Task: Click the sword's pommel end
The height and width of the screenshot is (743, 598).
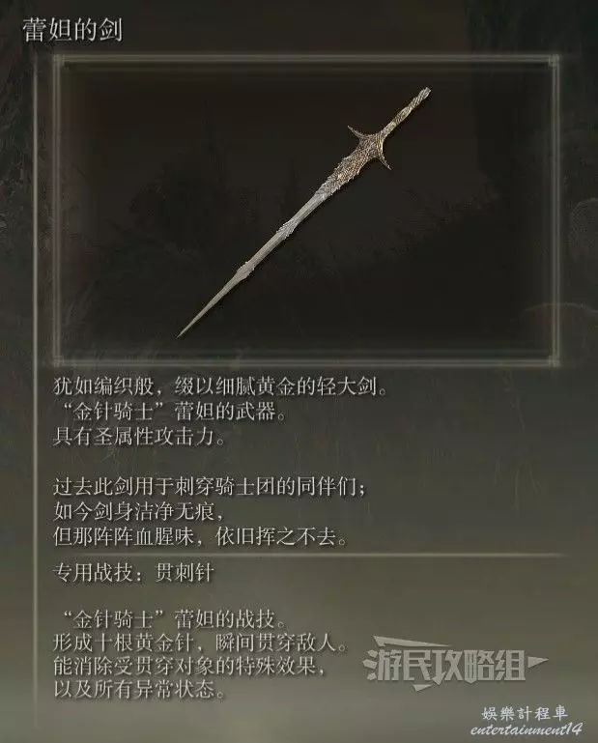Action: coord(422,95)
